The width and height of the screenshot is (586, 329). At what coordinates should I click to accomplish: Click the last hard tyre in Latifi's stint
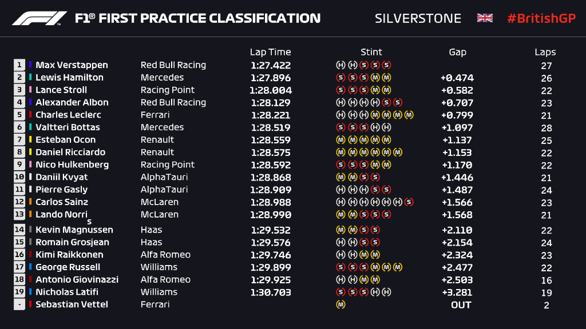coord(386,292)
